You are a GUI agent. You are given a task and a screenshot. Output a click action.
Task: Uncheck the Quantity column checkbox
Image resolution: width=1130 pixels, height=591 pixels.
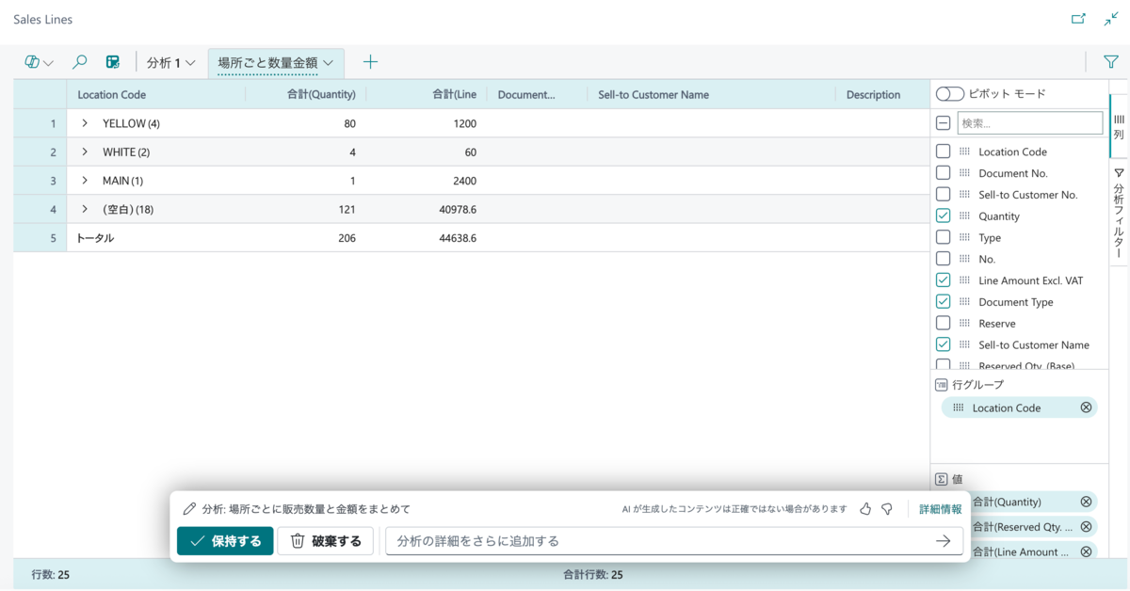tap(943, 216)
